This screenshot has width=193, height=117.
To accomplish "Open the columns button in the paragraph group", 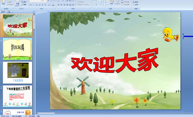I will 73,5.
